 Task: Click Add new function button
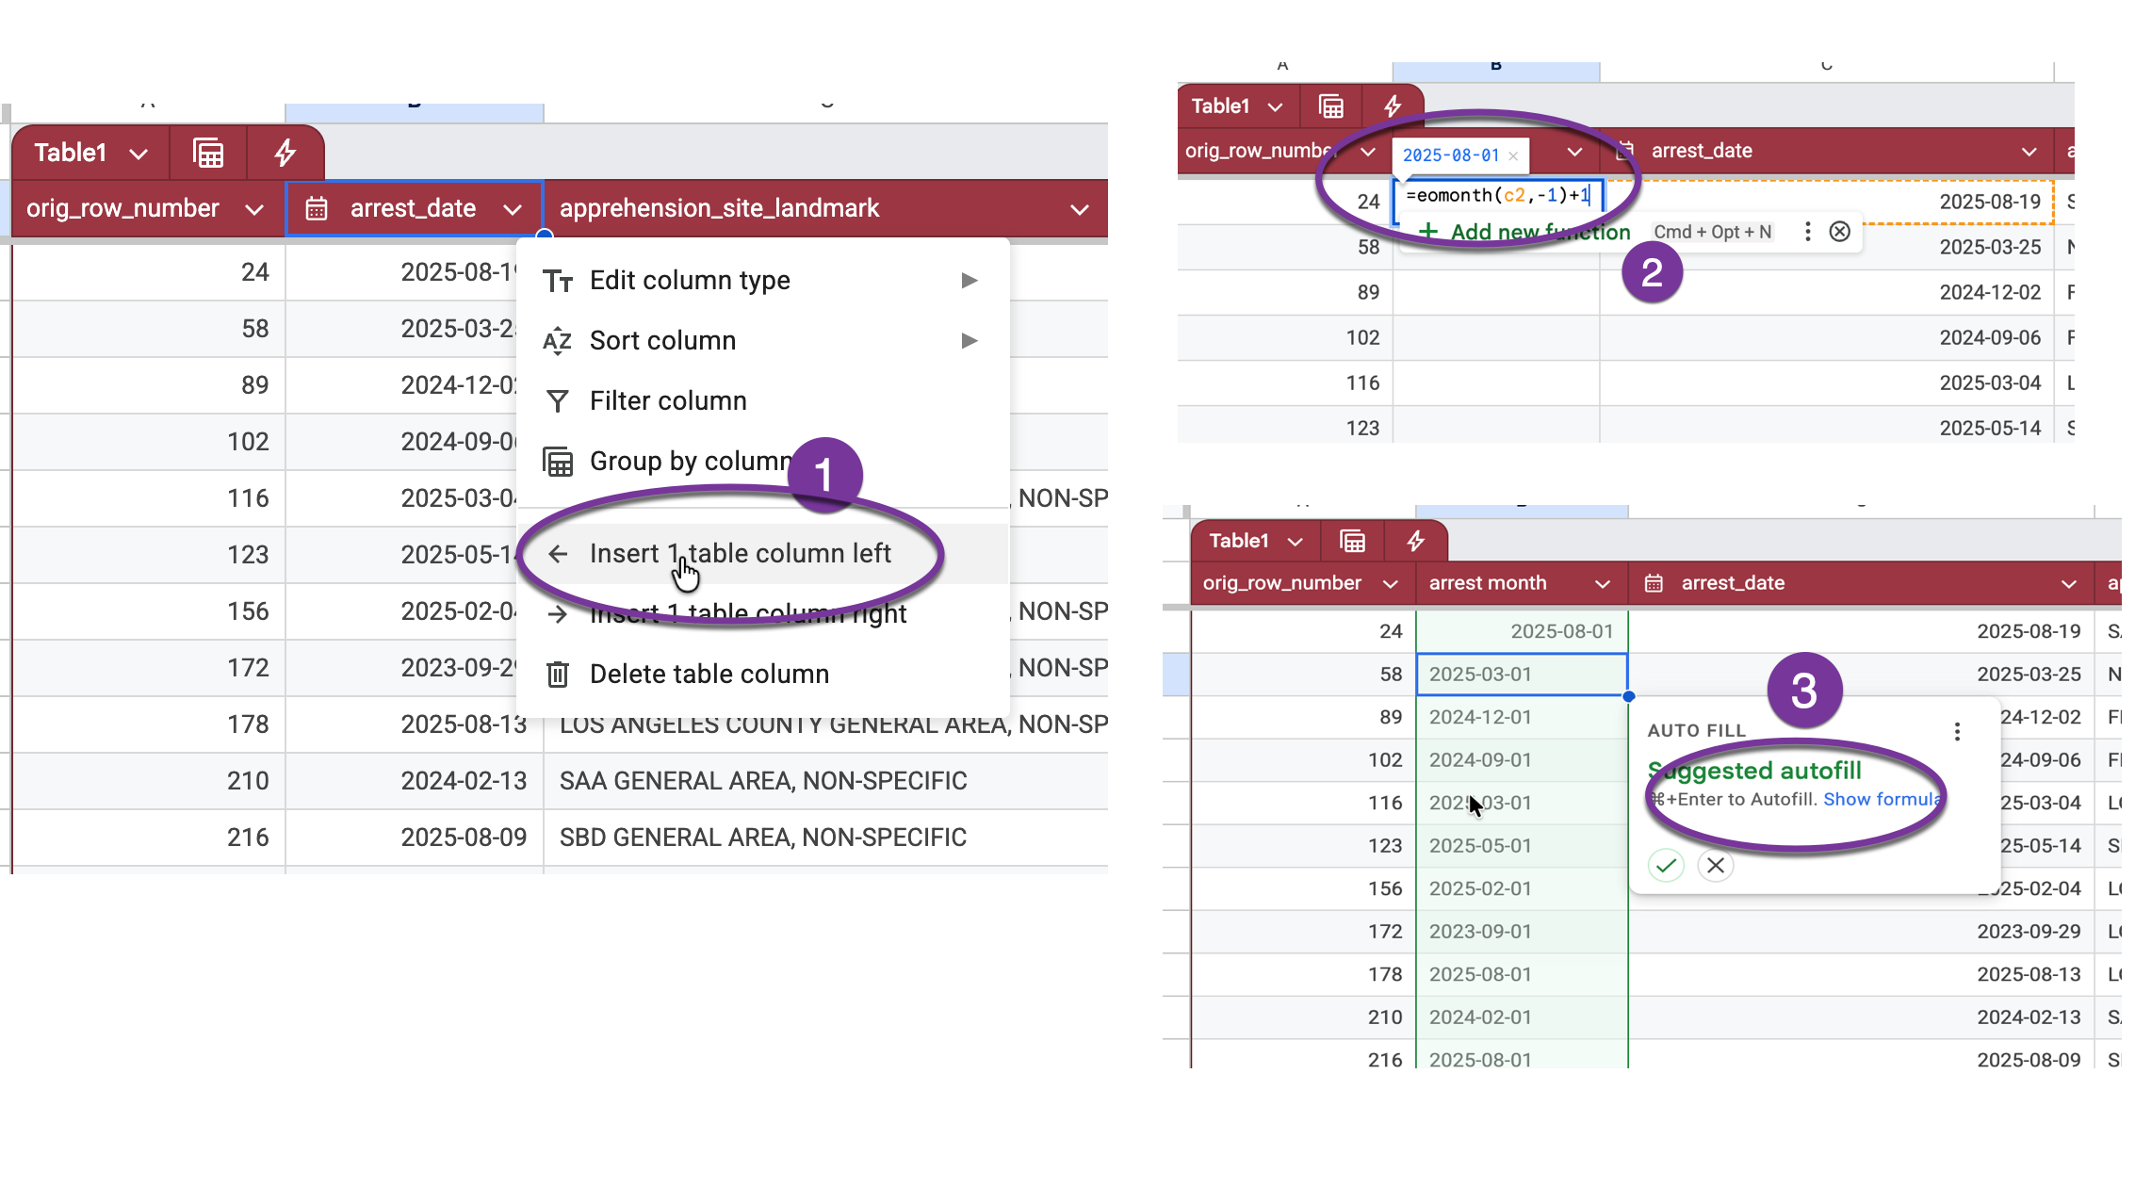[x=1526, y=232]
